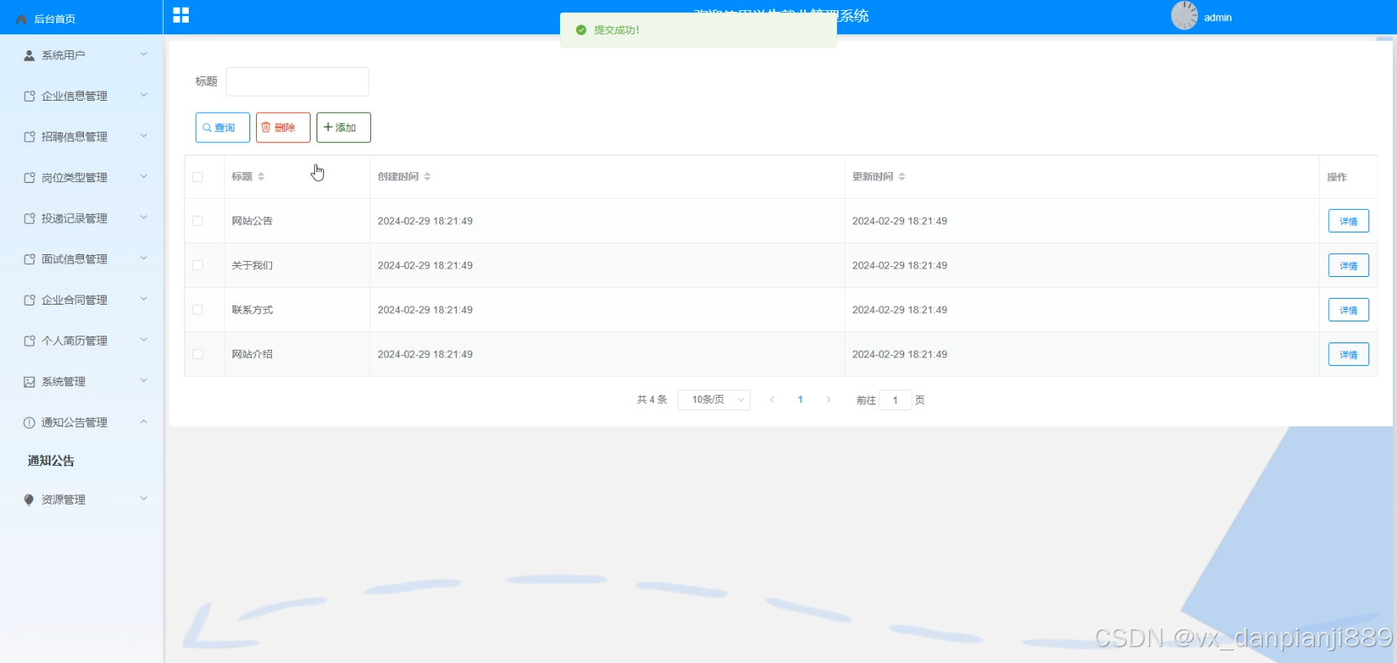Select page 1 in pagination
The height and width of the screenshot is (663, 1397).
[x=800, y=399]
